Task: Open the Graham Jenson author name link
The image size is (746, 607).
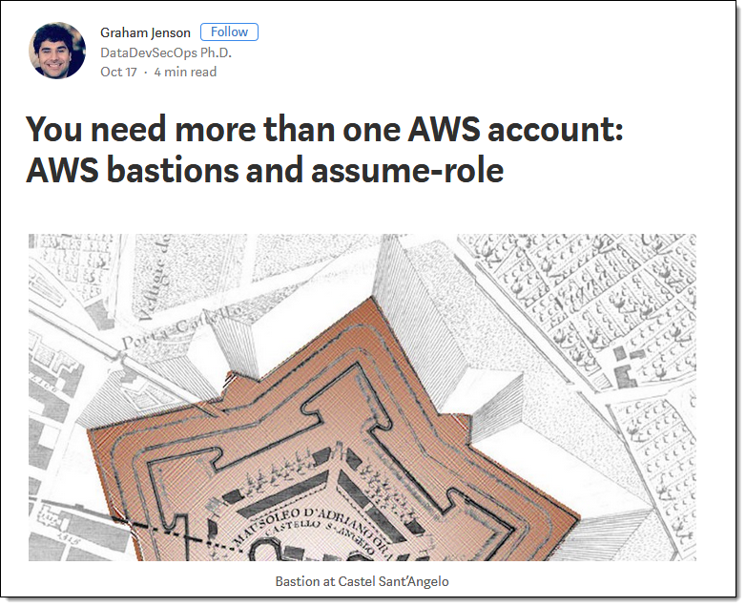Action: coord(145,32)
